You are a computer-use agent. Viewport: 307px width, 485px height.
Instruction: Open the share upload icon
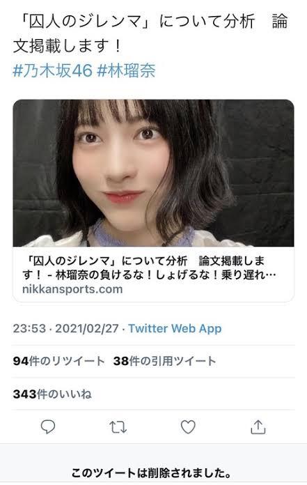tap(258, 427)
